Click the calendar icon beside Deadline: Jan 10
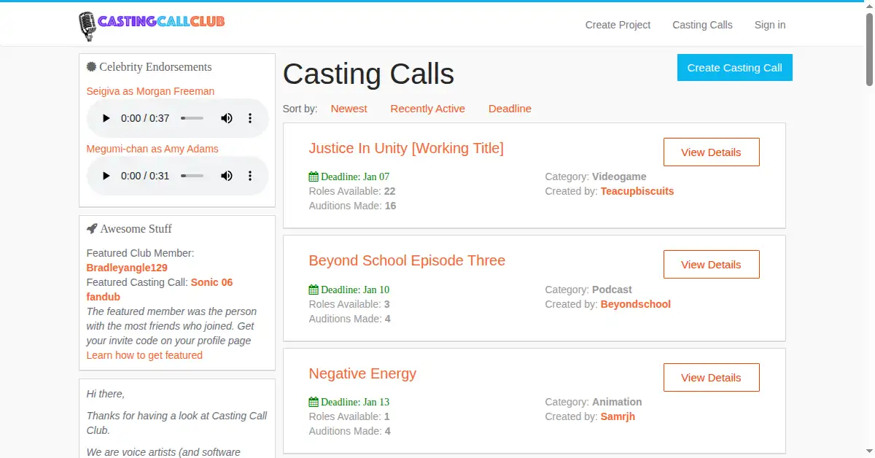The height and width of the screenshot is (458, 875). 314,290
